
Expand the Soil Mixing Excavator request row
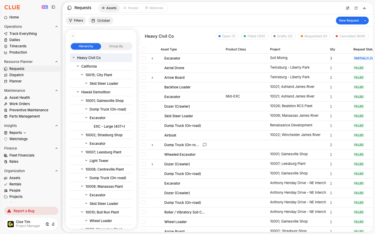[152, 58]
